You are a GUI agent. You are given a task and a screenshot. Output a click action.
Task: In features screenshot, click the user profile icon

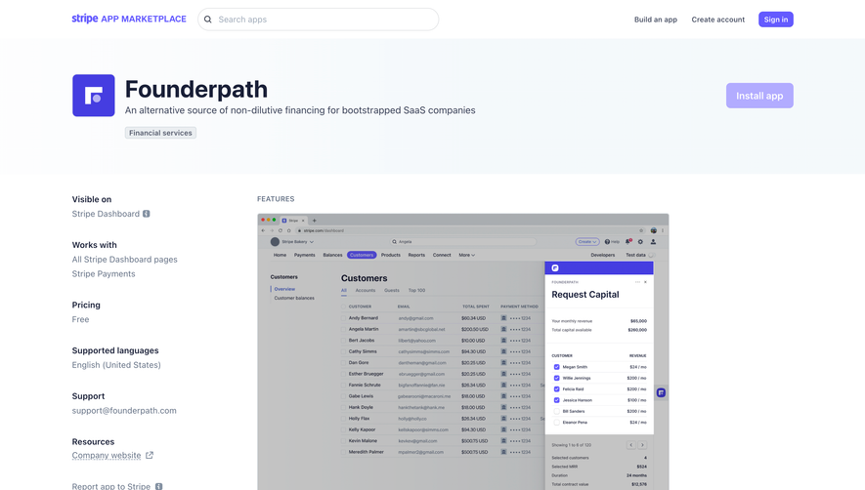coord(653,241)
